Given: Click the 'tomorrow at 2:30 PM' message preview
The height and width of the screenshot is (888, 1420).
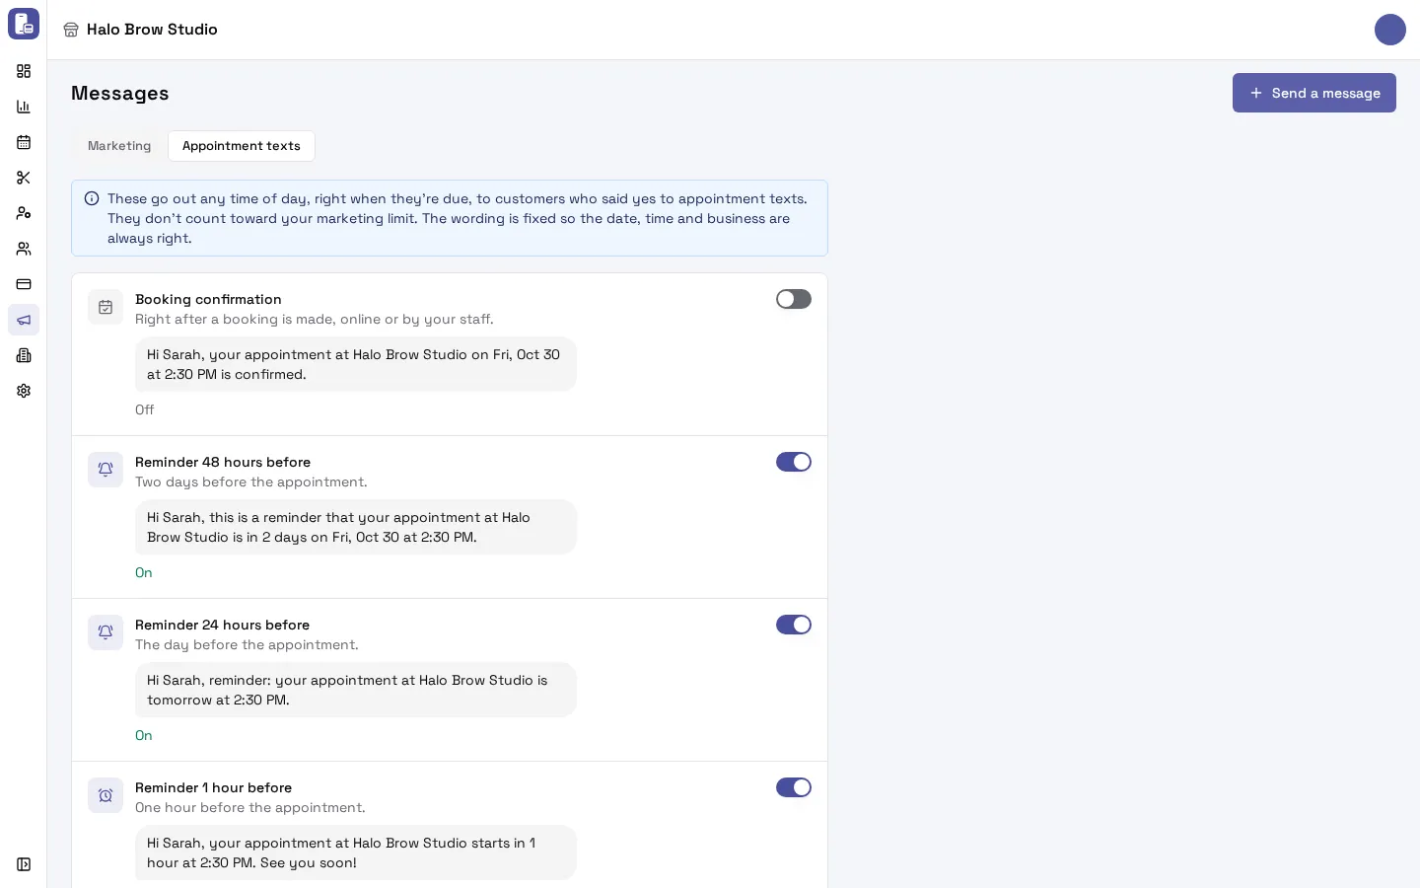Looking at the screenshot, I should (x=356, y=690).
